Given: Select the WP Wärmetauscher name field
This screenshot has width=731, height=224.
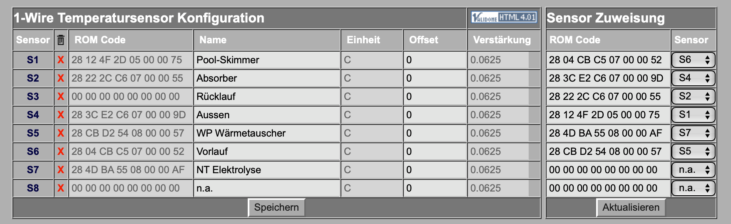Looking at the screenshot, I should pyautogui.click(x=267, y=133).
